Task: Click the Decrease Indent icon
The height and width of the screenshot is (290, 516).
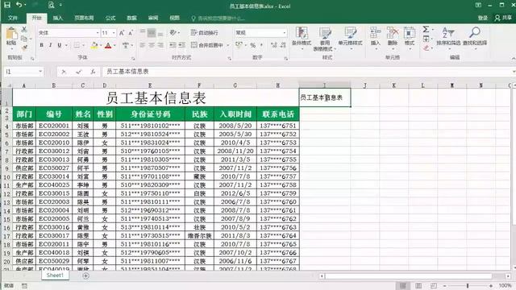Action: [173, 45]
